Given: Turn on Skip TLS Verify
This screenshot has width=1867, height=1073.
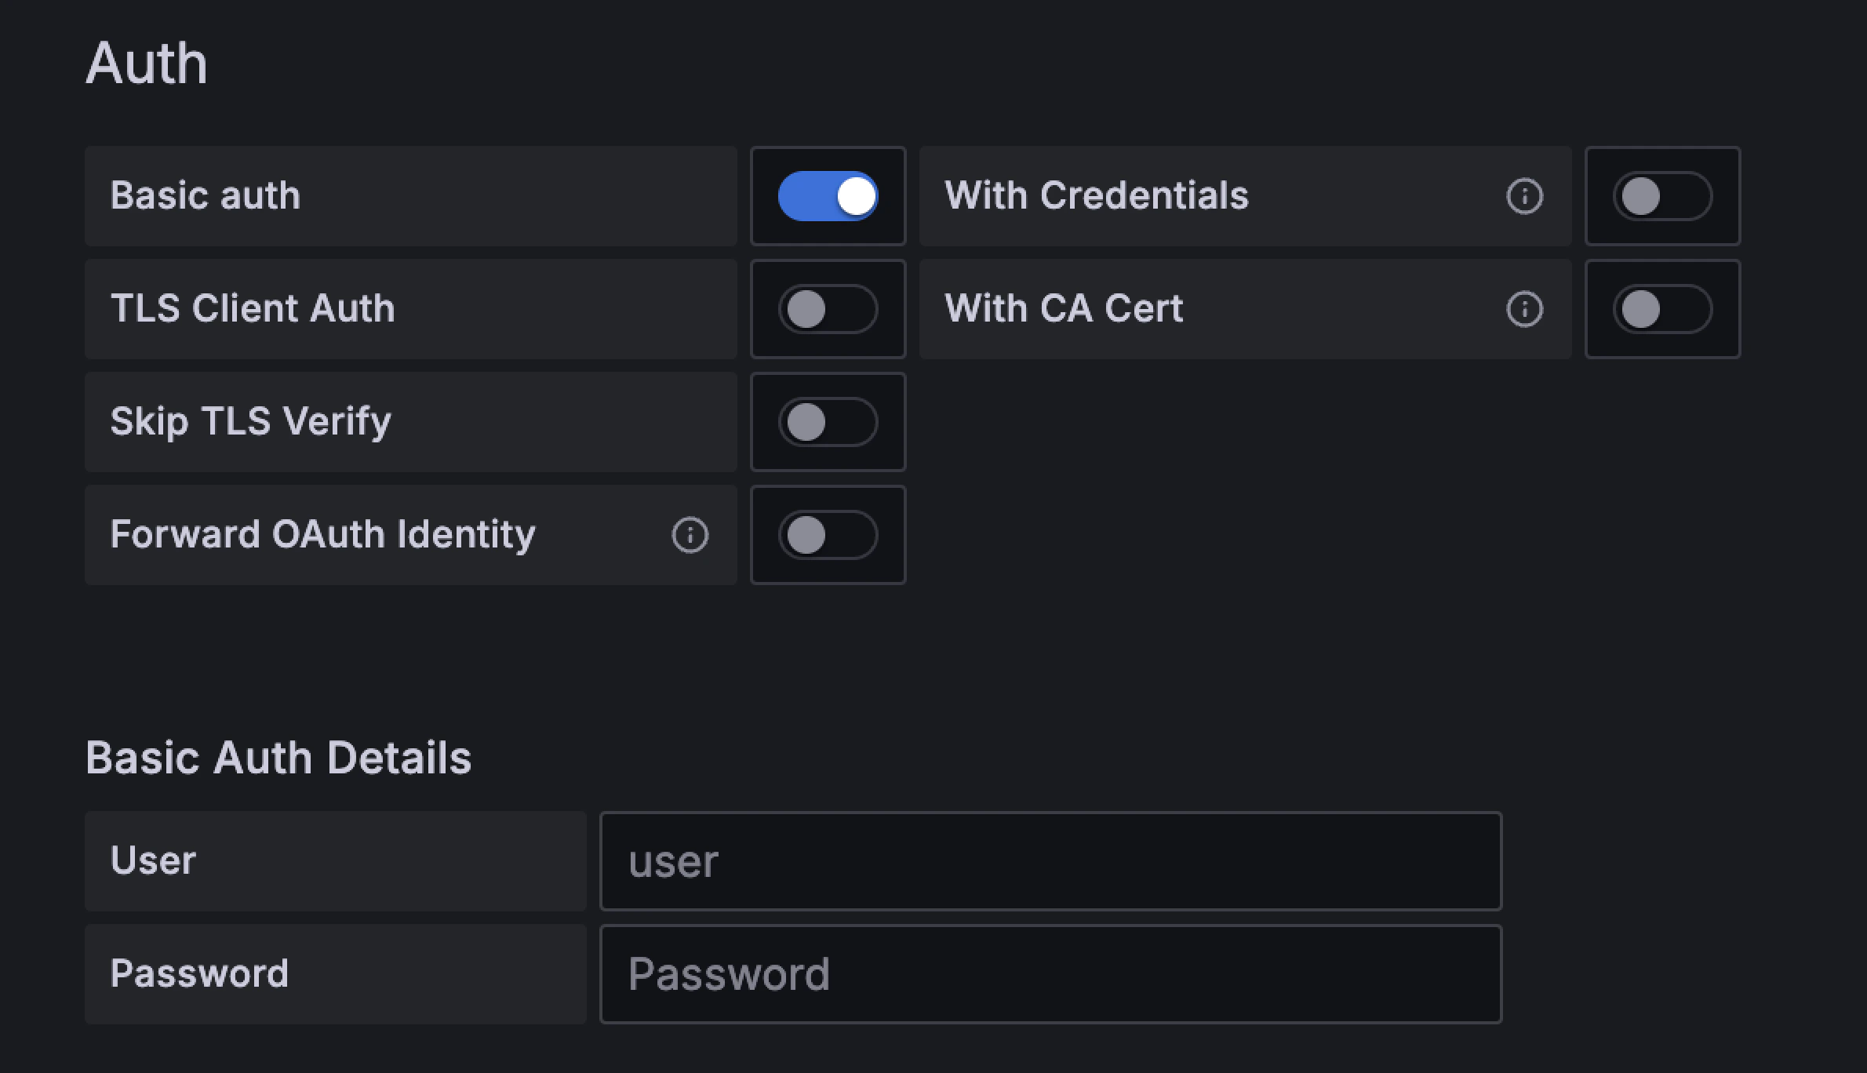Looking at the screenshot, I should point(828,421).
